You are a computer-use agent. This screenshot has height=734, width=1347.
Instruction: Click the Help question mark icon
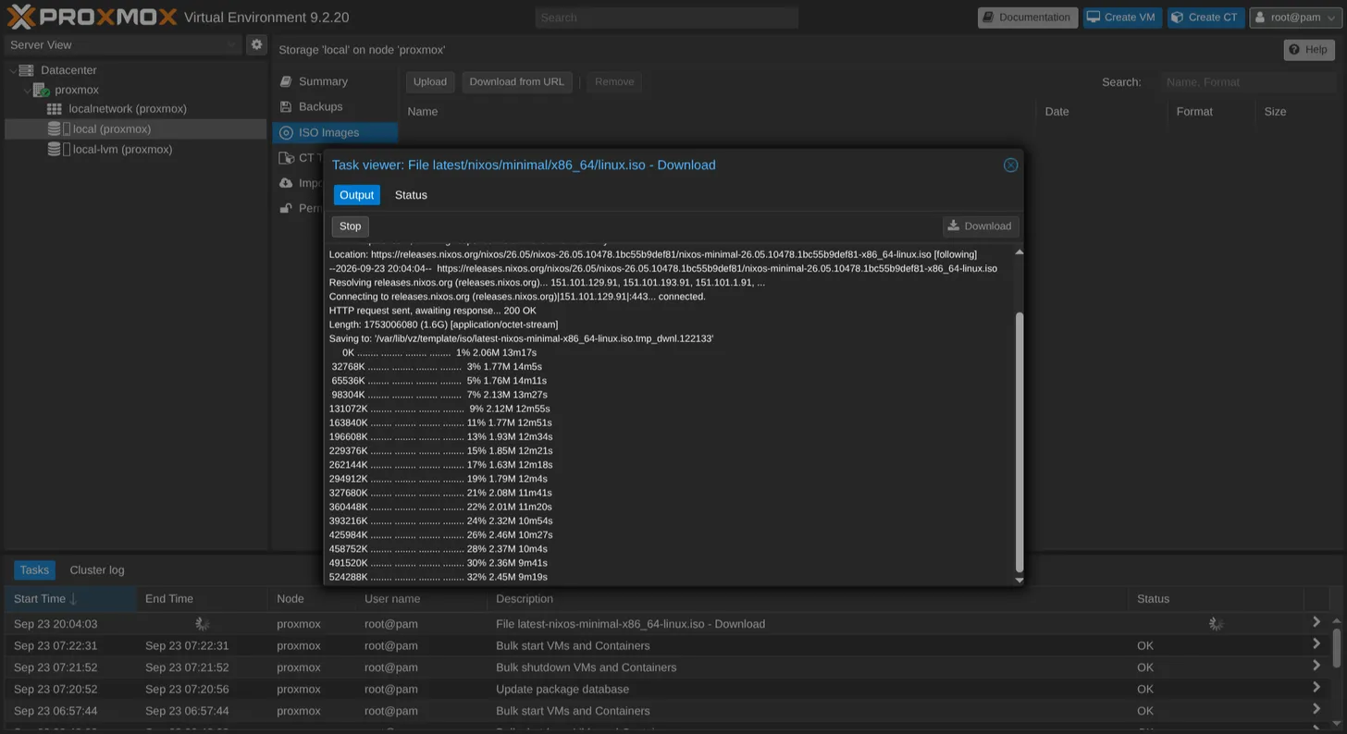tap(1294, 49)
